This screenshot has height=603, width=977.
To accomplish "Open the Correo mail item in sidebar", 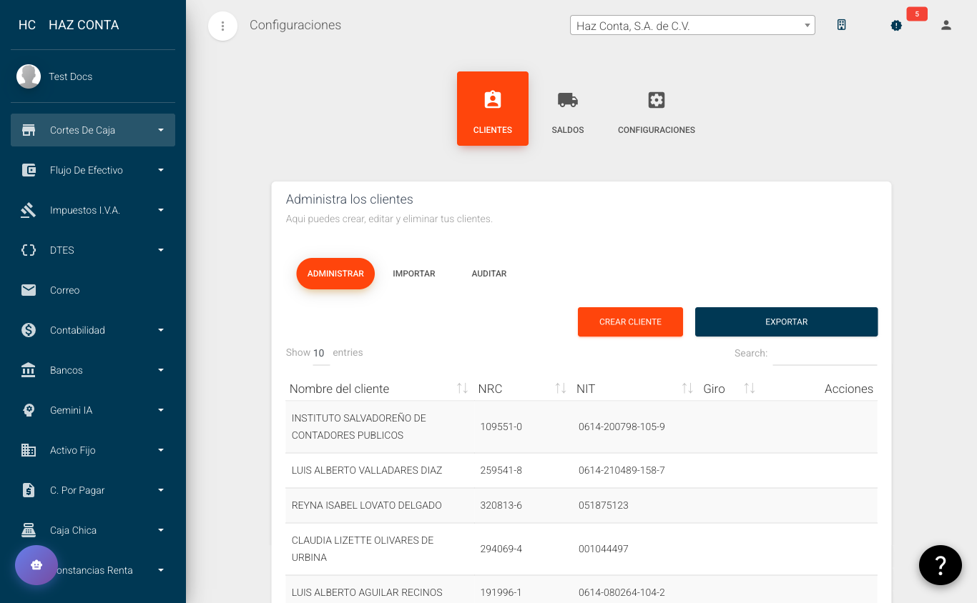I will click(x=64, y=290).
